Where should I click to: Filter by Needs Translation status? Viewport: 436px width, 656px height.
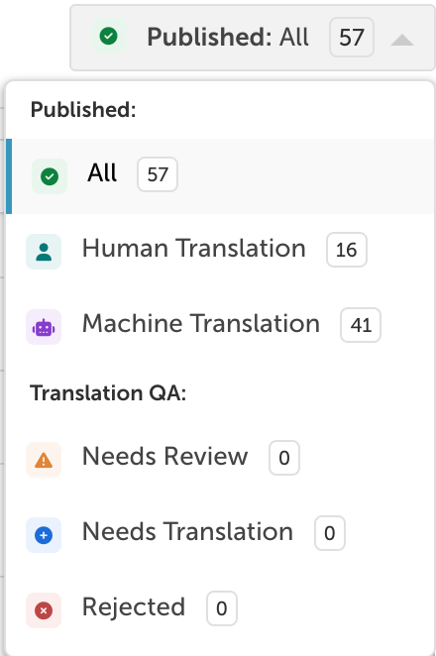click(220, 533)
